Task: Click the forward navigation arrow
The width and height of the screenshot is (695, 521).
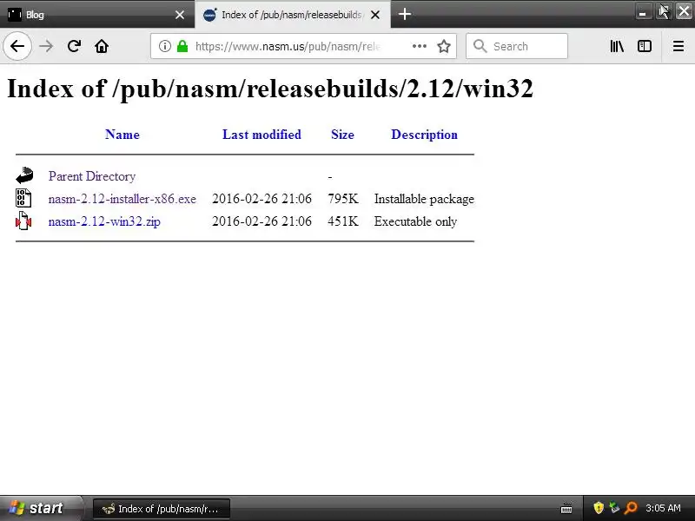Action: coord(46,46)
